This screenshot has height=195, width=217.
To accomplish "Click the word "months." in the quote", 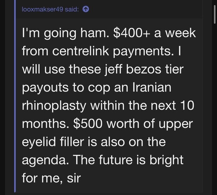I will pyautogui.click(x=45, y=124).
